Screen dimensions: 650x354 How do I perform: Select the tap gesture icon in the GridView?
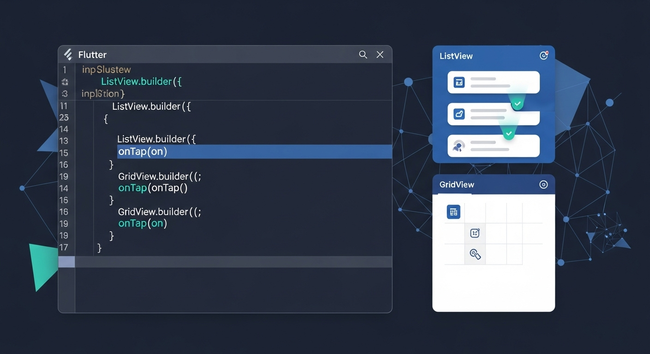tap(475, 254)
